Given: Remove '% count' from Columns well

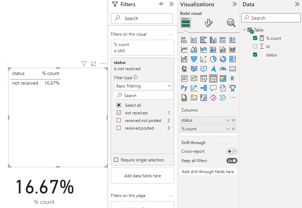Looking at the screenshot, I should pos(233,129).
